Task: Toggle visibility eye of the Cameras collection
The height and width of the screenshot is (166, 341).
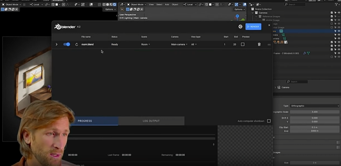Action: [339, 13]
